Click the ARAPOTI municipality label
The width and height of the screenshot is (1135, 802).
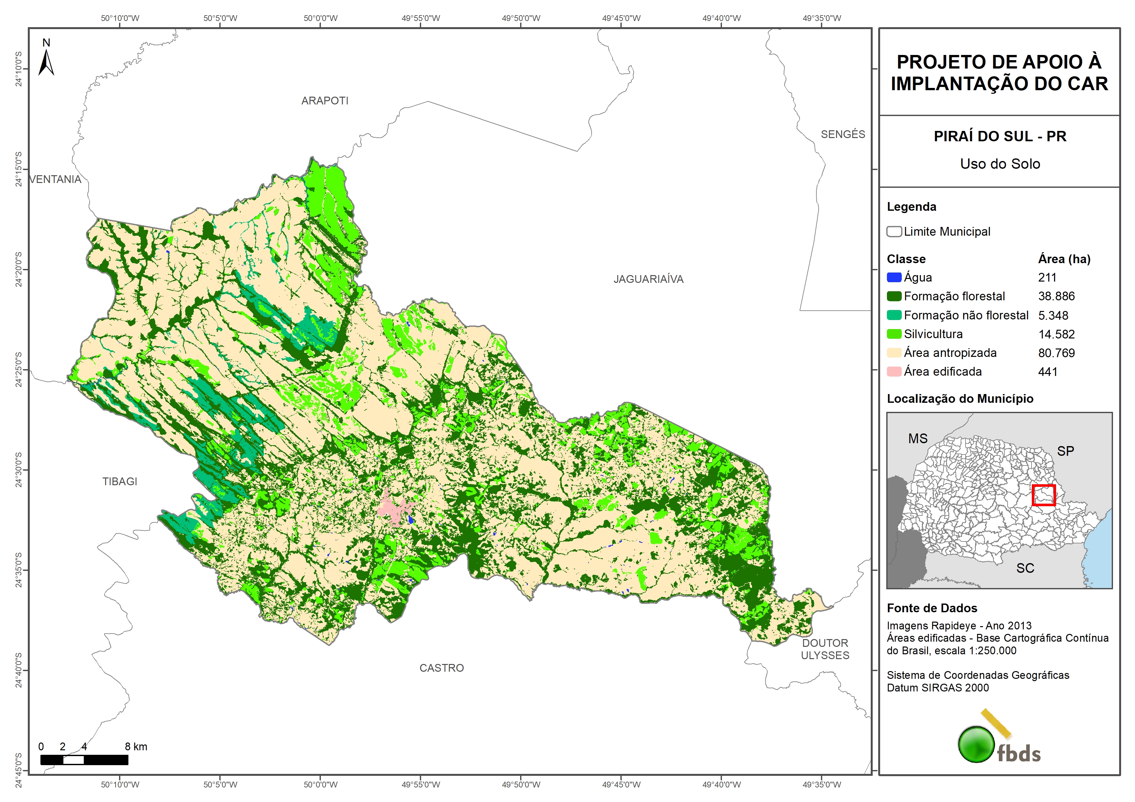(x=325, y=101)
